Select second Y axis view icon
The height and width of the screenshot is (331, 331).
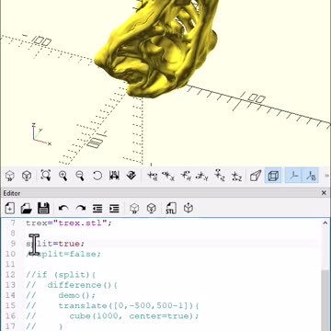coord(202,176)
